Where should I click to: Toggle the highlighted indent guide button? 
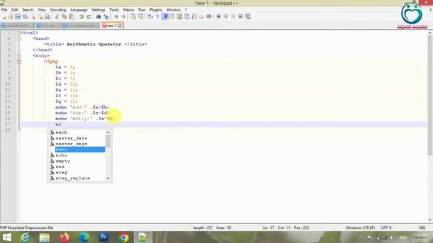(x=165, y=16)
